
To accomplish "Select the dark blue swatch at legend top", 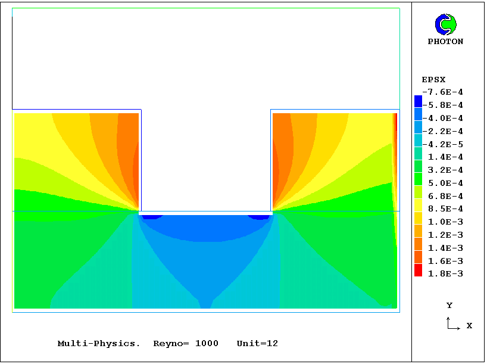I will (x=418, y=101).
